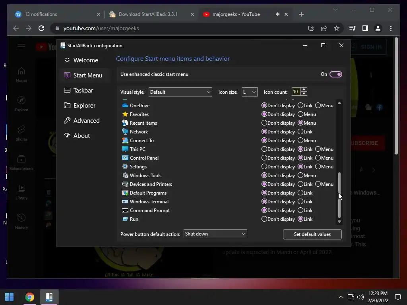Open the Welcome section
The height and width of the screenshot is (305, 407).
[x=85, y=60]
